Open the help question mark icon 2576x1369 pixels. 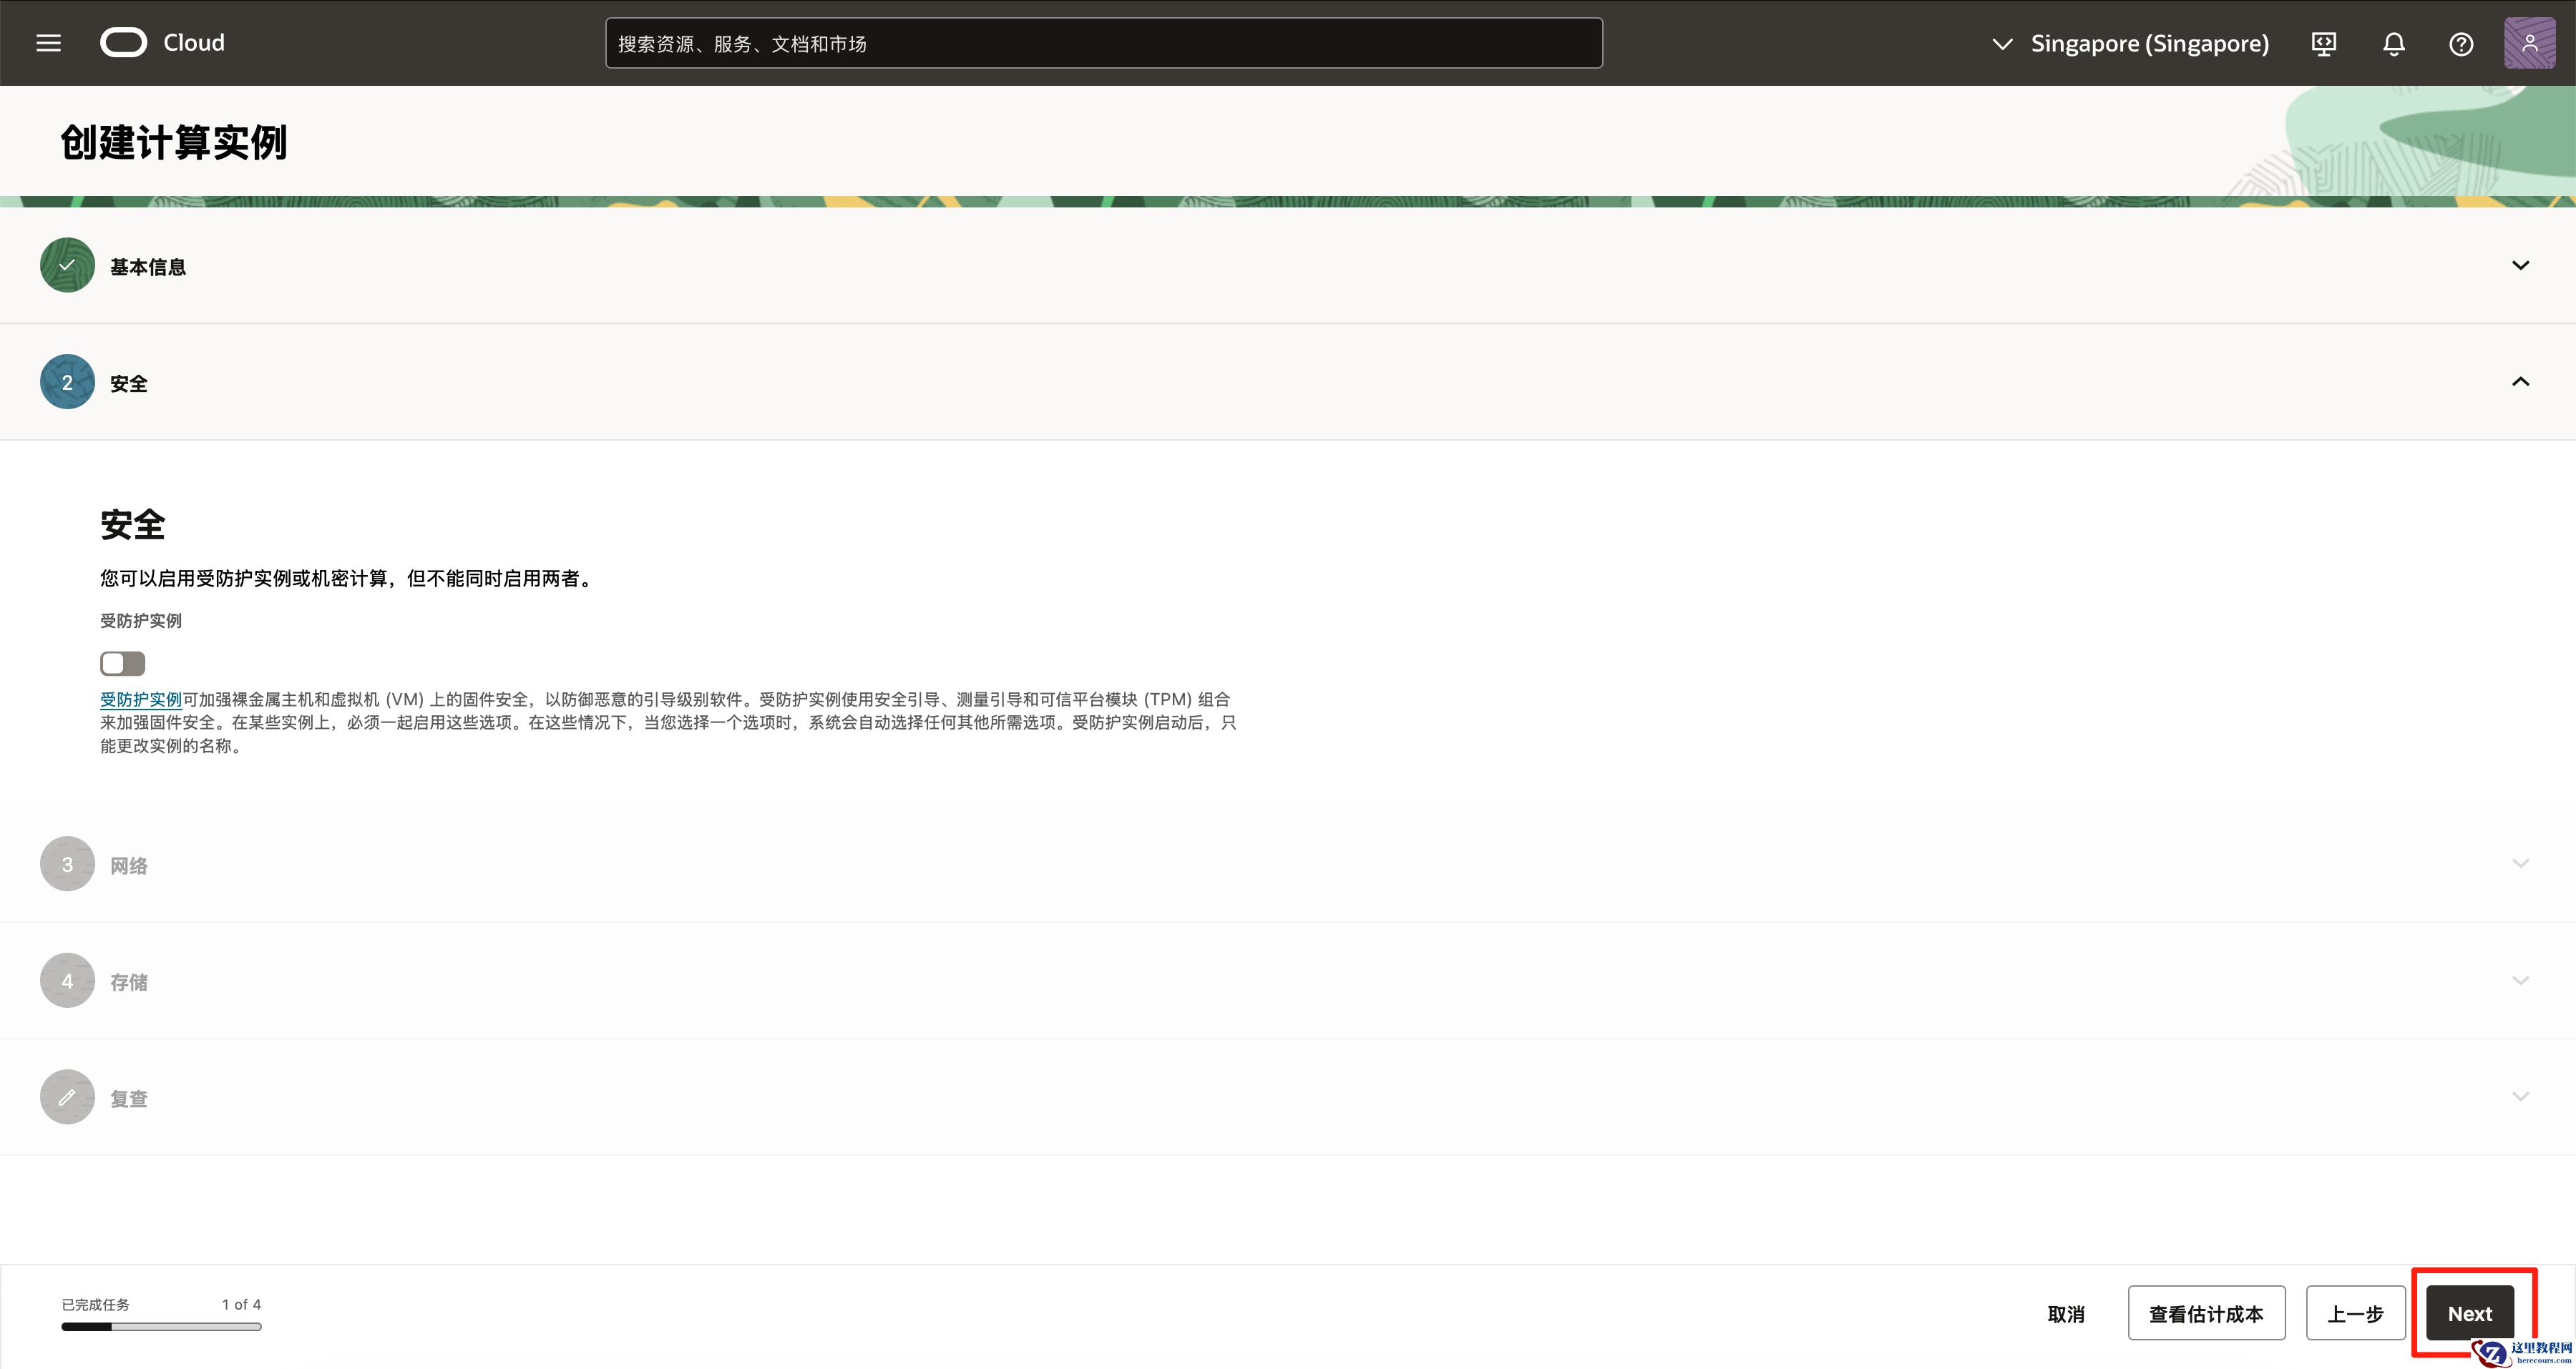[x=2461, y=44]
